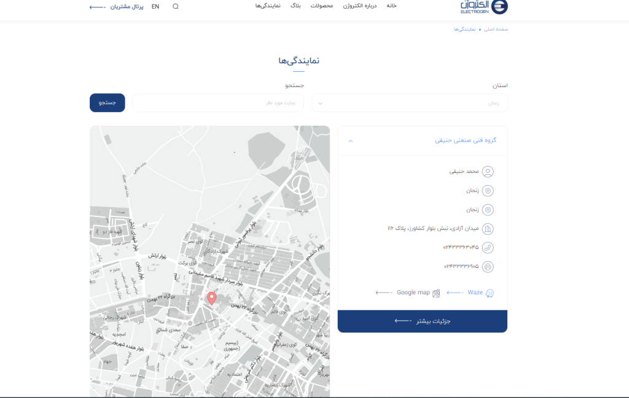Open the search magnifier icon in header
The image size is (629, 398).
pos(176,6)
